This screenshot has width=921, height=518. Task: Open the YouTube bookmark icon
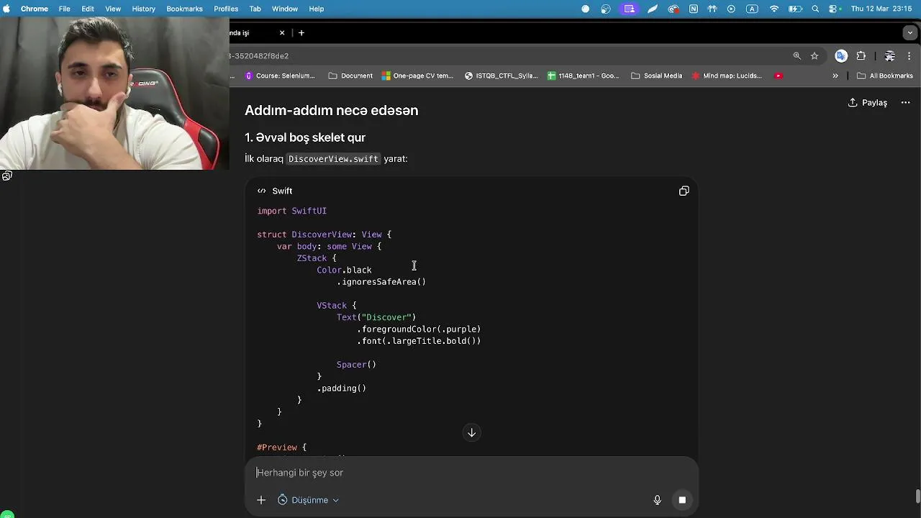coord(779,76)
